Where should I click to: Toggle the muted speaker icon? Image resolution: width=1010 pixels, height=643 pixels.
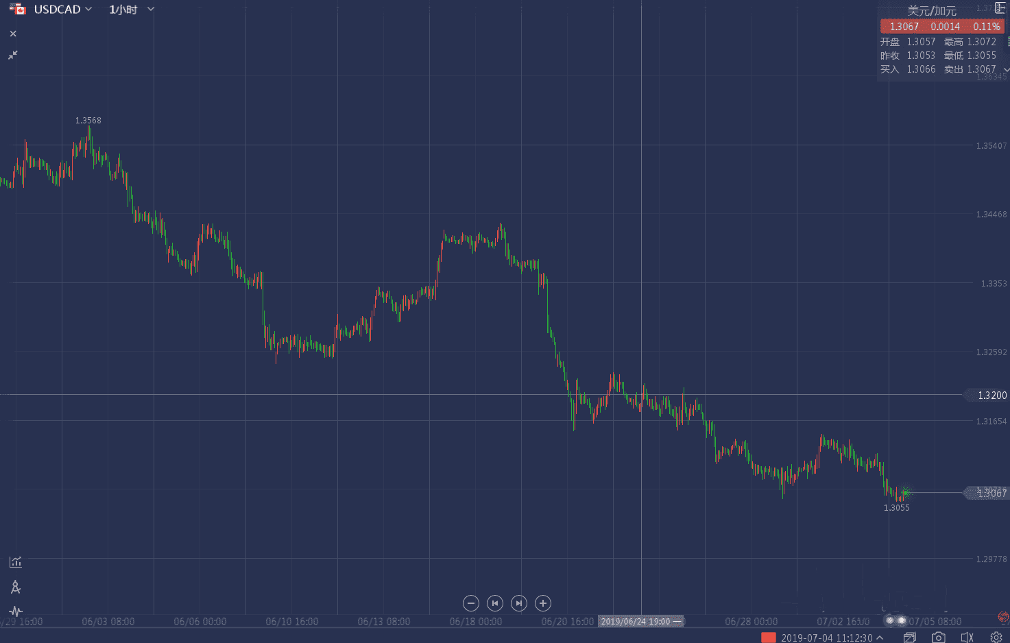(967, 638)
